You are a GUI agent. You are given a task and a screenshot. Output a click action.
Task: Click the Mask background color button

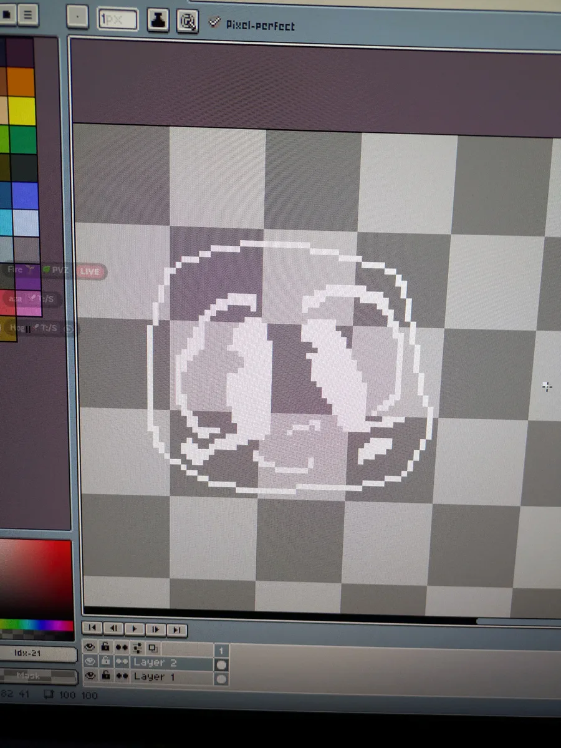coord(37,676)
